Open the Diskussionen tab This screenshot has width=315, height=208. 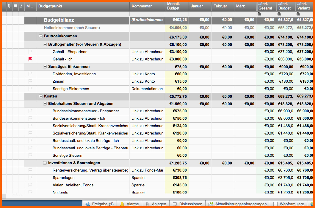point(187,204)
